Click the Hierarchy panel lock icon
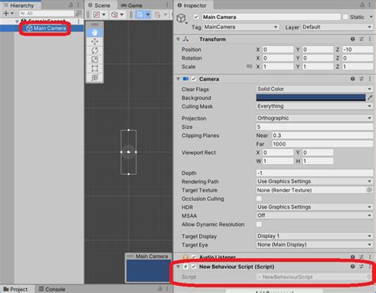The image size is (376, 293). point(71,5)
